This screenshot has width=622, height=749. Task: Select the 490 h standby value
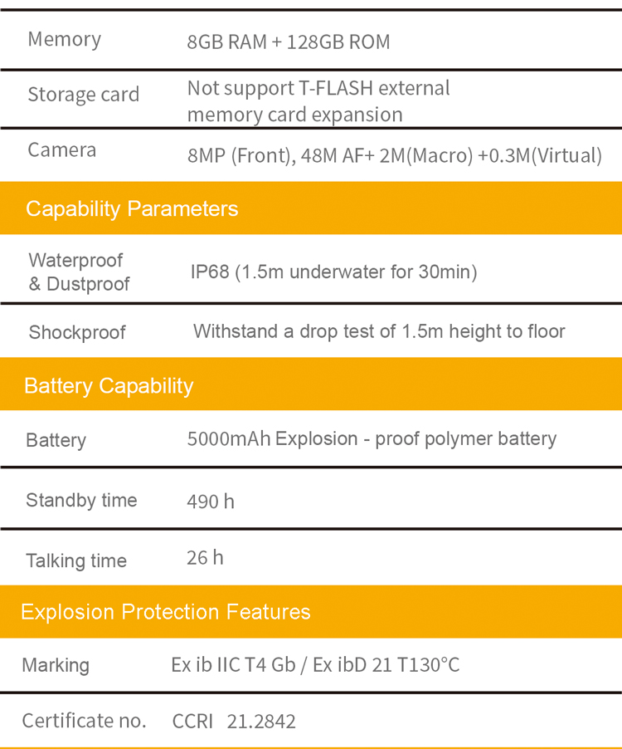[x=211, y=502]
